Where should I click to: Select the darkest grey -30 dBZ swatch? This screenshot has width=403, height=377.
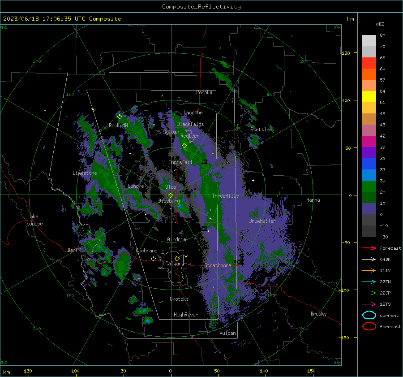coord(369,231)
